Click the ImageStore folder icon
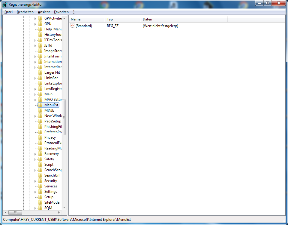 click(40, 51)
